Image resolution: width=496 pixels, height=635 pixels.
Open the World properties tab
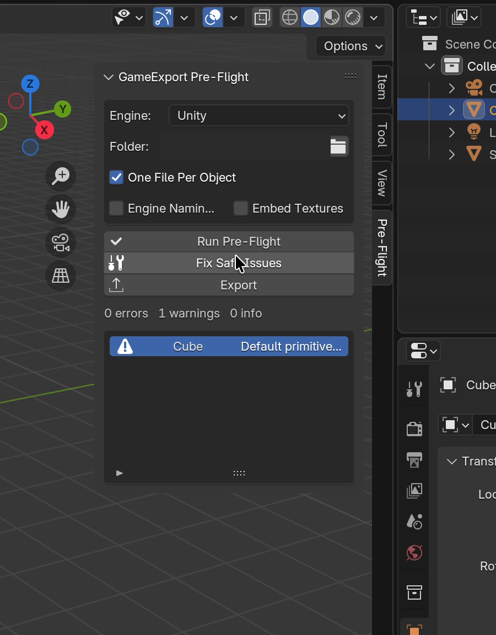(x=414, y=552)
